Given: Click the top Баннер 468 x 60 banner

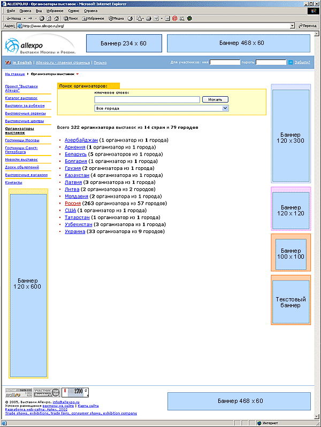Looking at the screenshot, I should (x=239, y=43).
